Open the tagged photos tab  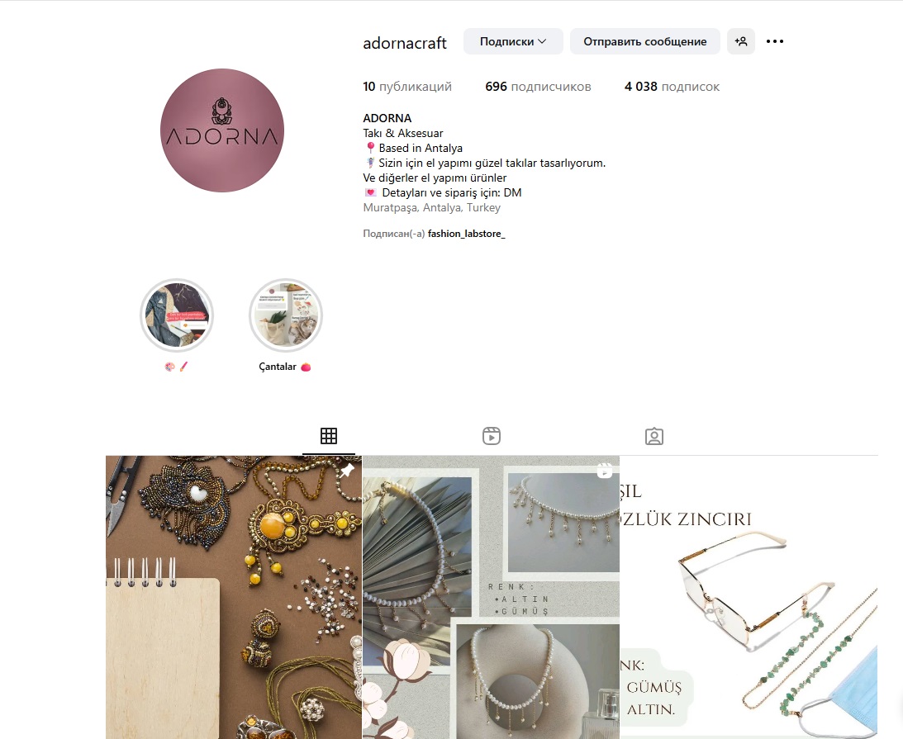654,436
